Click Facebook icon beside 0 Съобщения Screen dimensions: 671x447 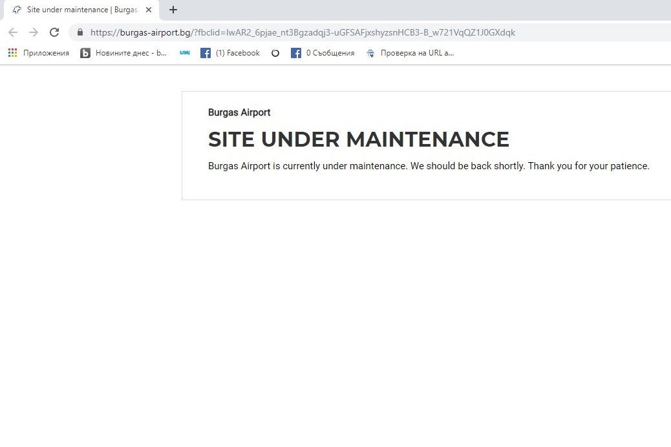(295, 53)
